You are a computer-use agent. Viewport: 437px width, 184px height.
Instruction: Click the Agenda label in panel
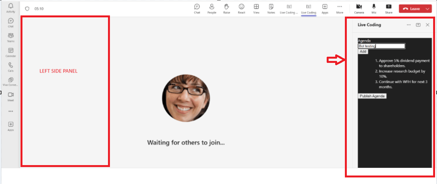click(x=364, y=41)
